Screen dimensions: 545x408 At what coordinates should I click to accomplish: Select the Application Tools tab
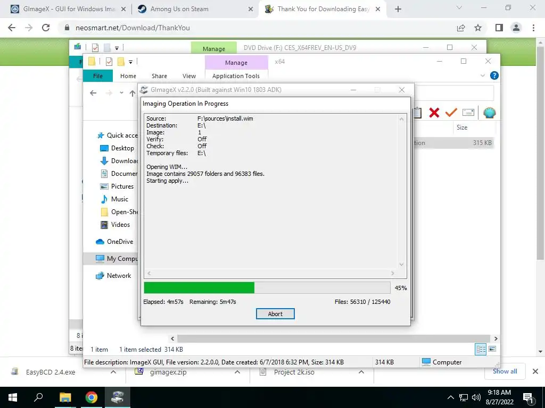236,75
